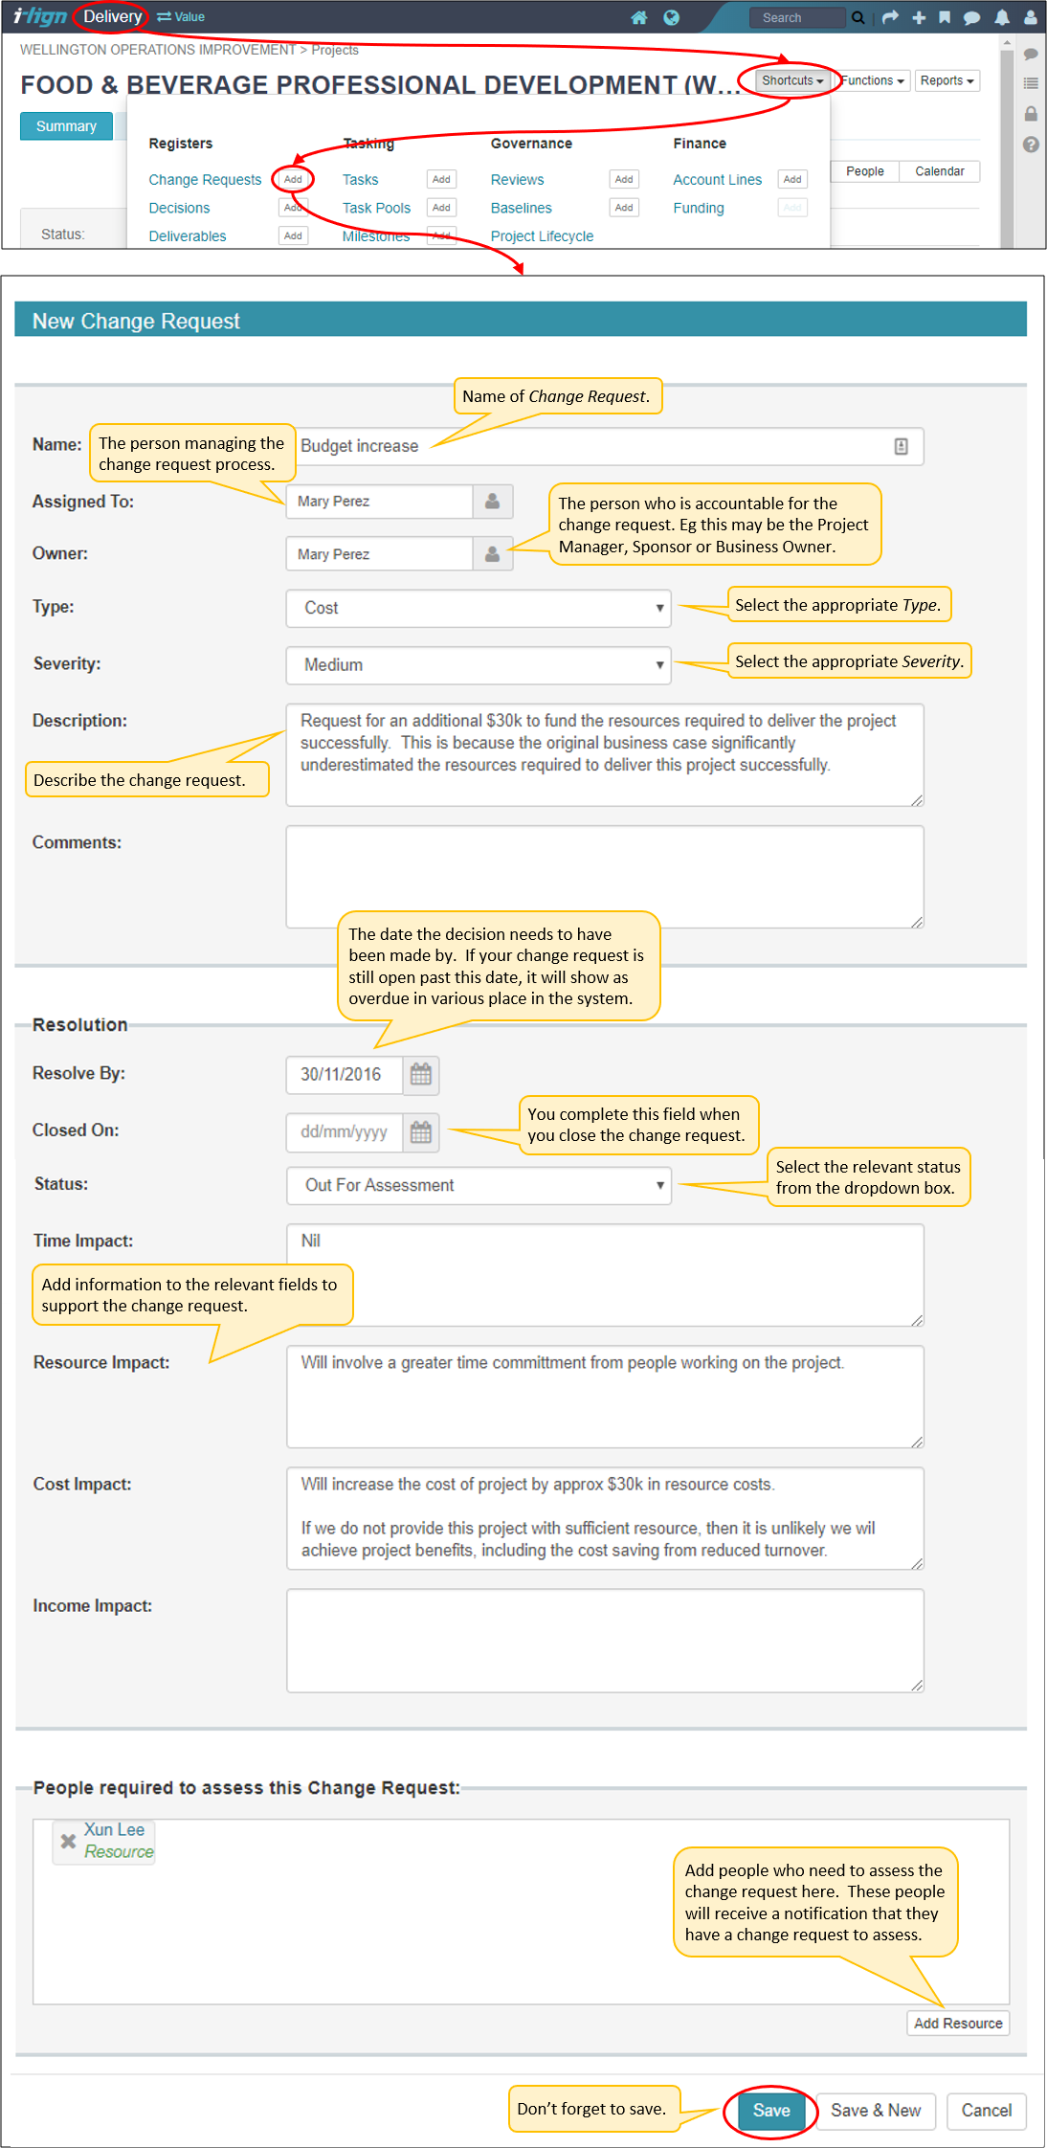Image resolution: width=1047 pixels, height=2148 pixels.
Task: Click Add next to Reviews
Action: click(x=624, y=179)
